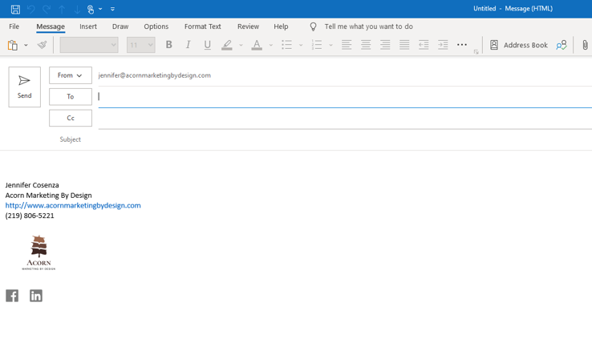Click the Undo arrow in title bar

point(31,9)
